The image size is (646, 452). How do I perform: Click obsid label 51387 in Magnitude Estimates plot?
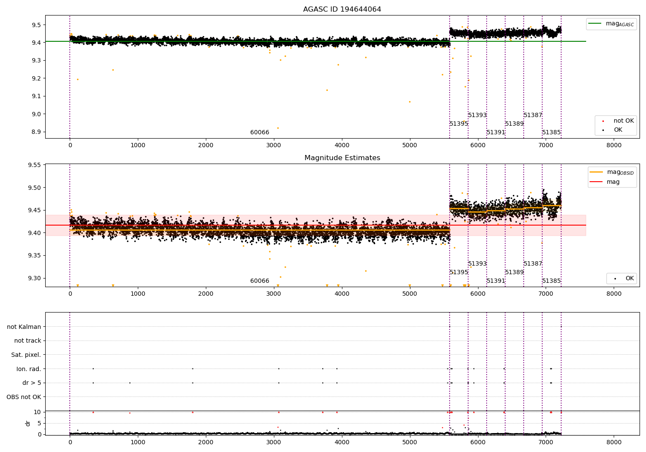(533, 264)
